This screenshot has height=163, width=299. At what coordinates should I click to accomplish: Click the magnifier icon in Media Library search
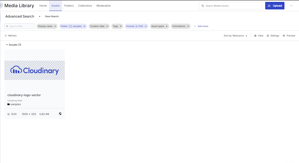pos(203,6)
